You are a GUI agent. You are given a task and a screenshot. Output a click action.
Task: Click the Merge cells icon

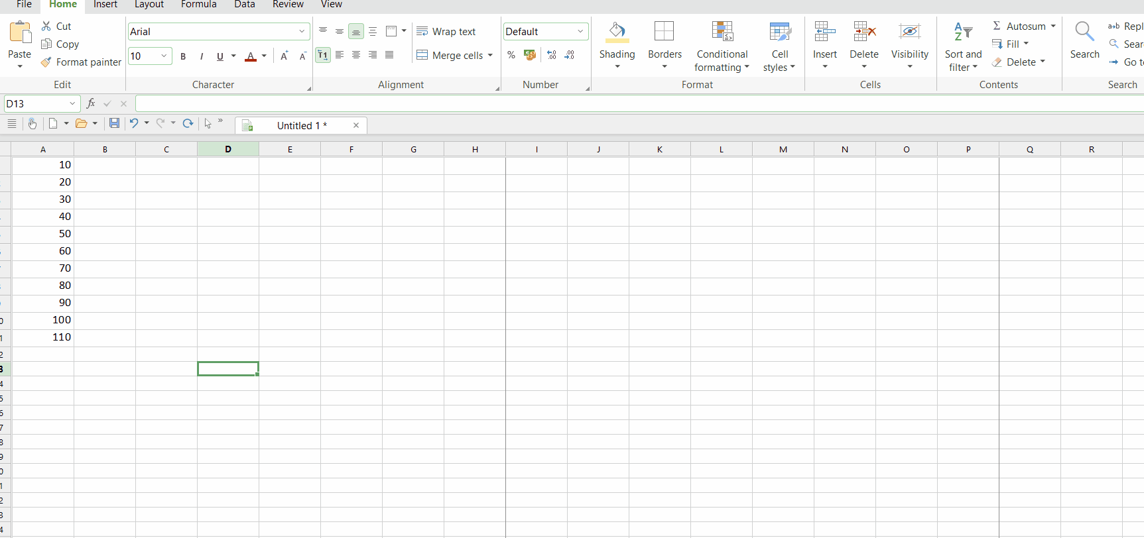422,55
